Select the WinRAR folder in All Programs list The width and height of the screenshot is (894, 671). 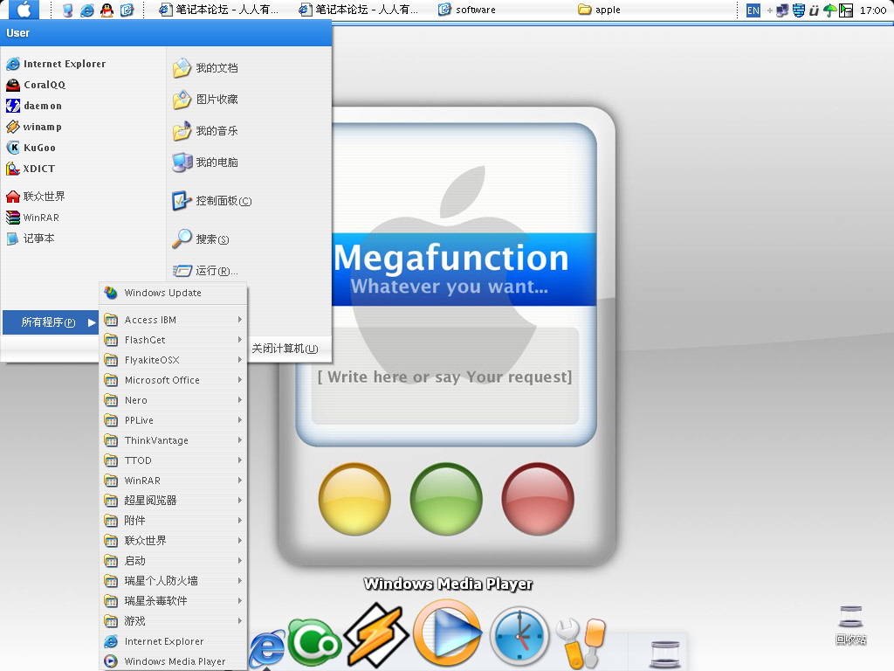coord(174,481)
